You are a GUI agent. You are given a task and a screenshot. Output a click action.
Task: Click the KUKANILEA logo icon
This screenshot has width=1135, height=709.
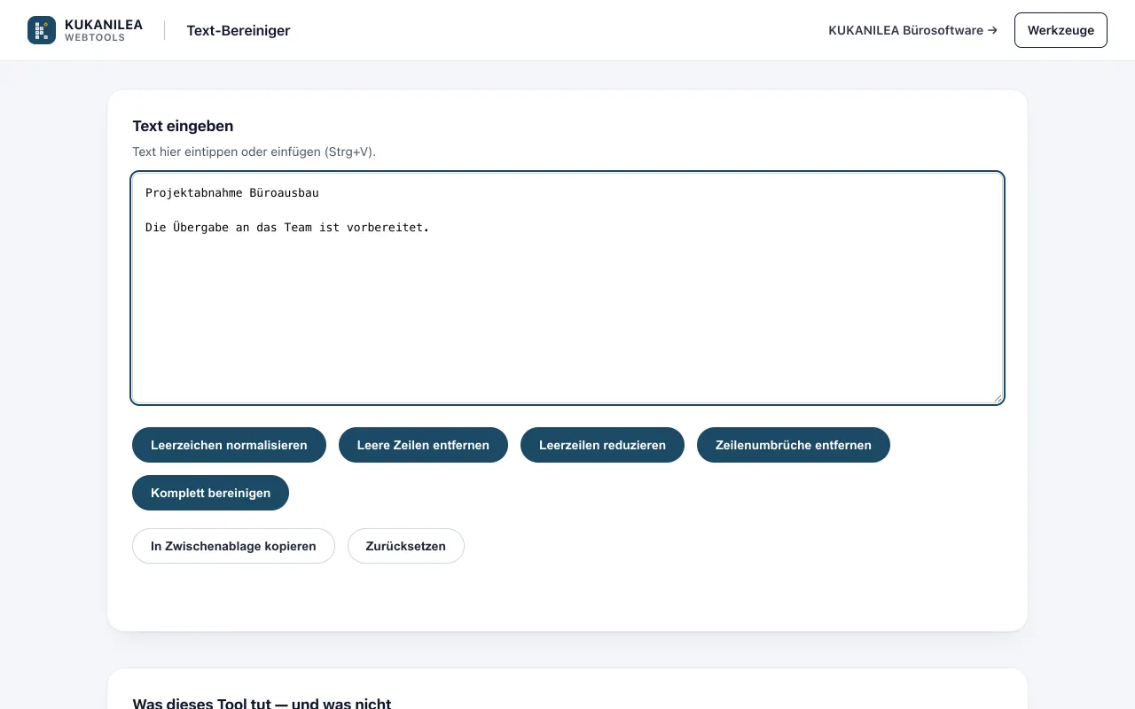pos(42,30)
